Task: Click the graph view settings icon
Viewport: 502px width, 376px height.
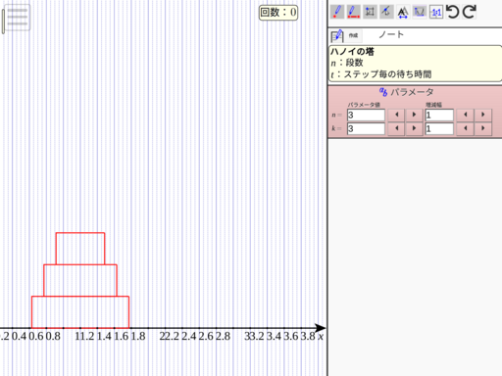Action: click(420, 12)
